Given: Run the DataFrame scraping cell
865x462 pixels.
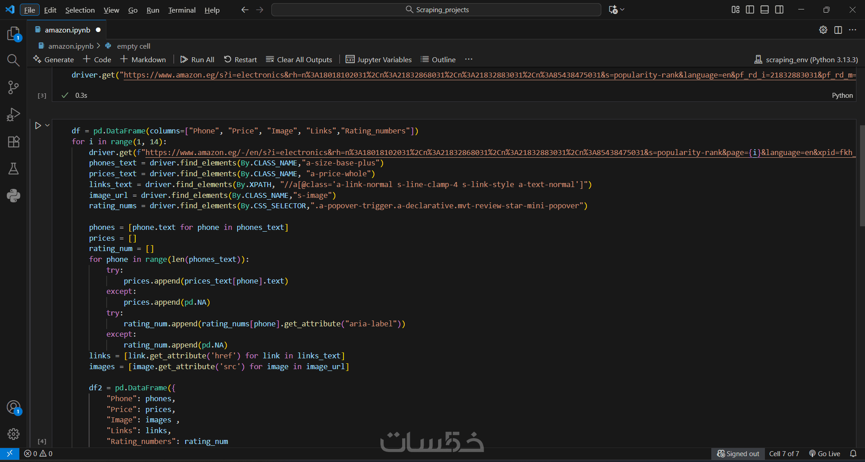Looking at the screenshot, I should (x=38, y=126).
